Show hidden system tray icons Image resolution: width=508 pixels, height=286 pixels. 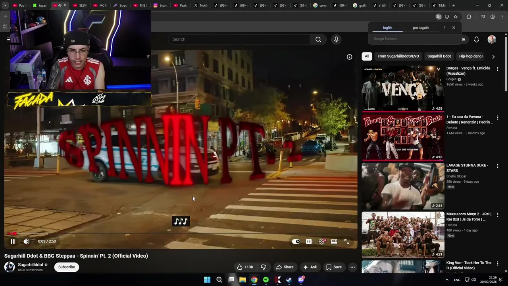447,280
